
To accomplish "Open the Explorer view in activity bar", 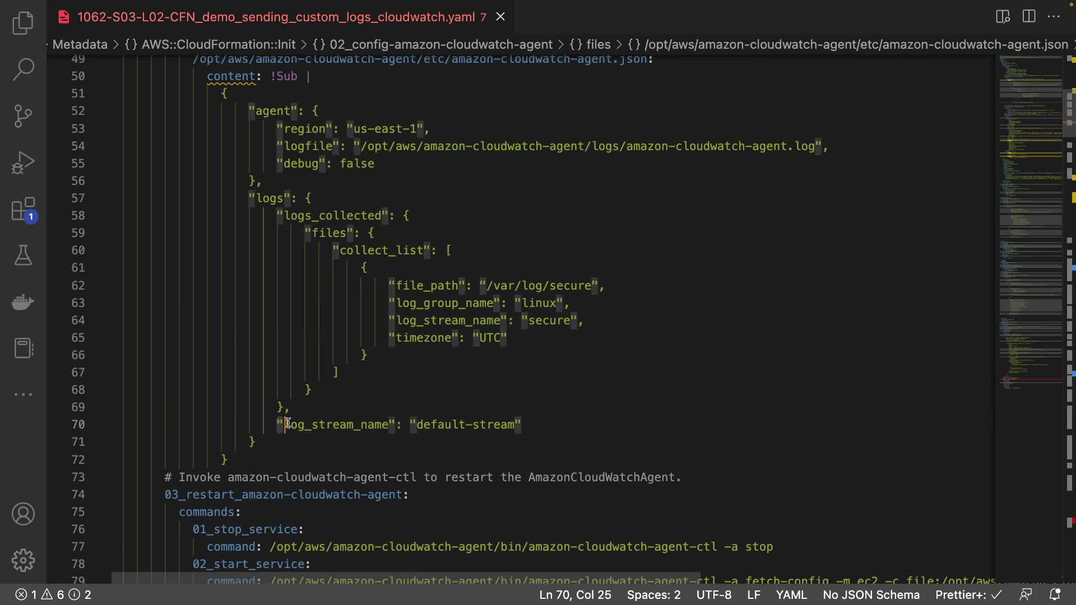I will pos(23,23).
